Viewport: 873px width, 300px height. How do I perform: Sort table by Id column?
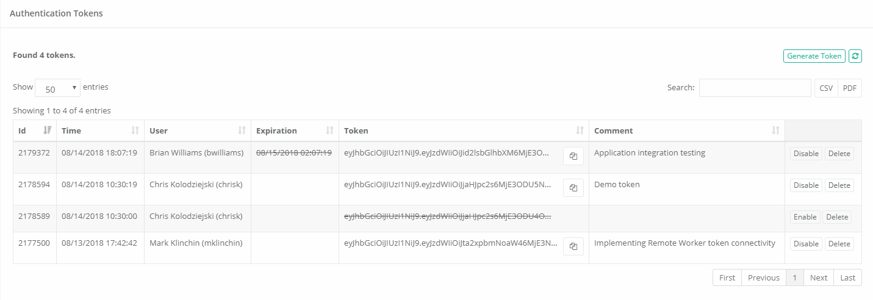tap(48, 130)
